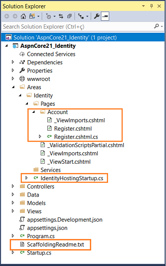166x266 pixels.
Task: Select the Register.cshtml file
Action: (x=73, y=129)
